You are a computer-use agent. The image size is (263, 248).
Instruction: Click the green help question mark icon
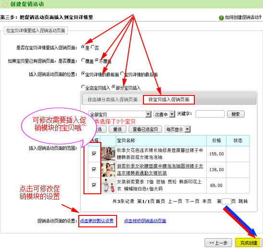click(x=221, y=18)
